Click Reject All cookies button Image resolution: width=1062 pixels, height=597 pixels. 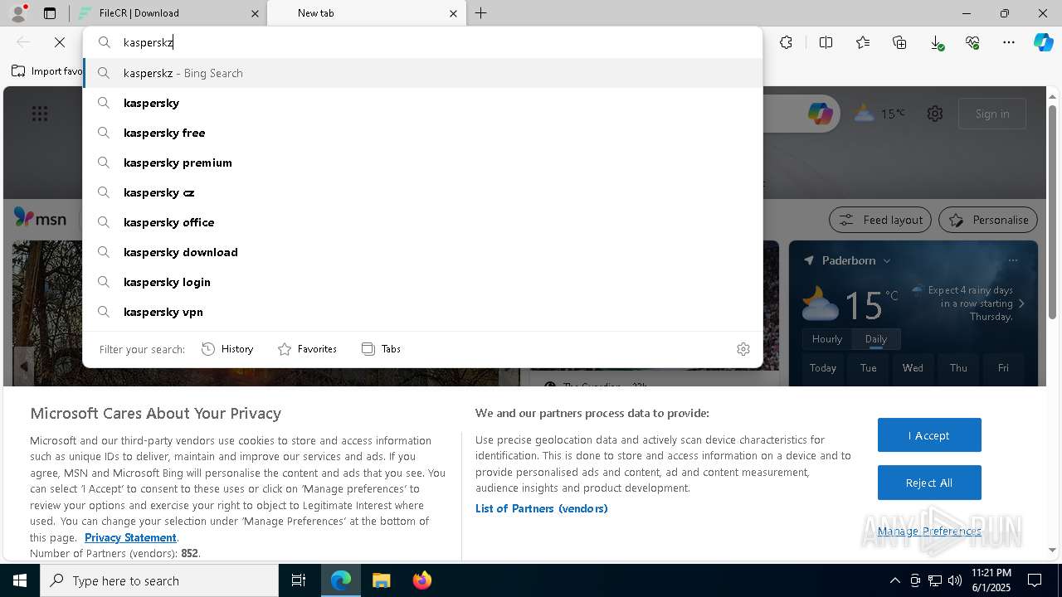pyautogui.click(x=929, y=483)
